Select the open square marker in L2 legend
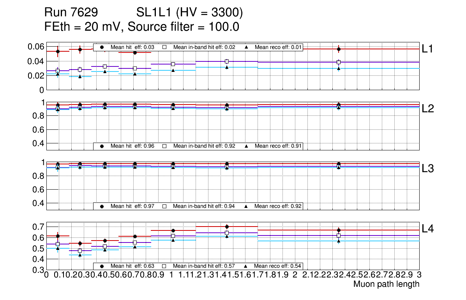 click(x=164, y=146)
